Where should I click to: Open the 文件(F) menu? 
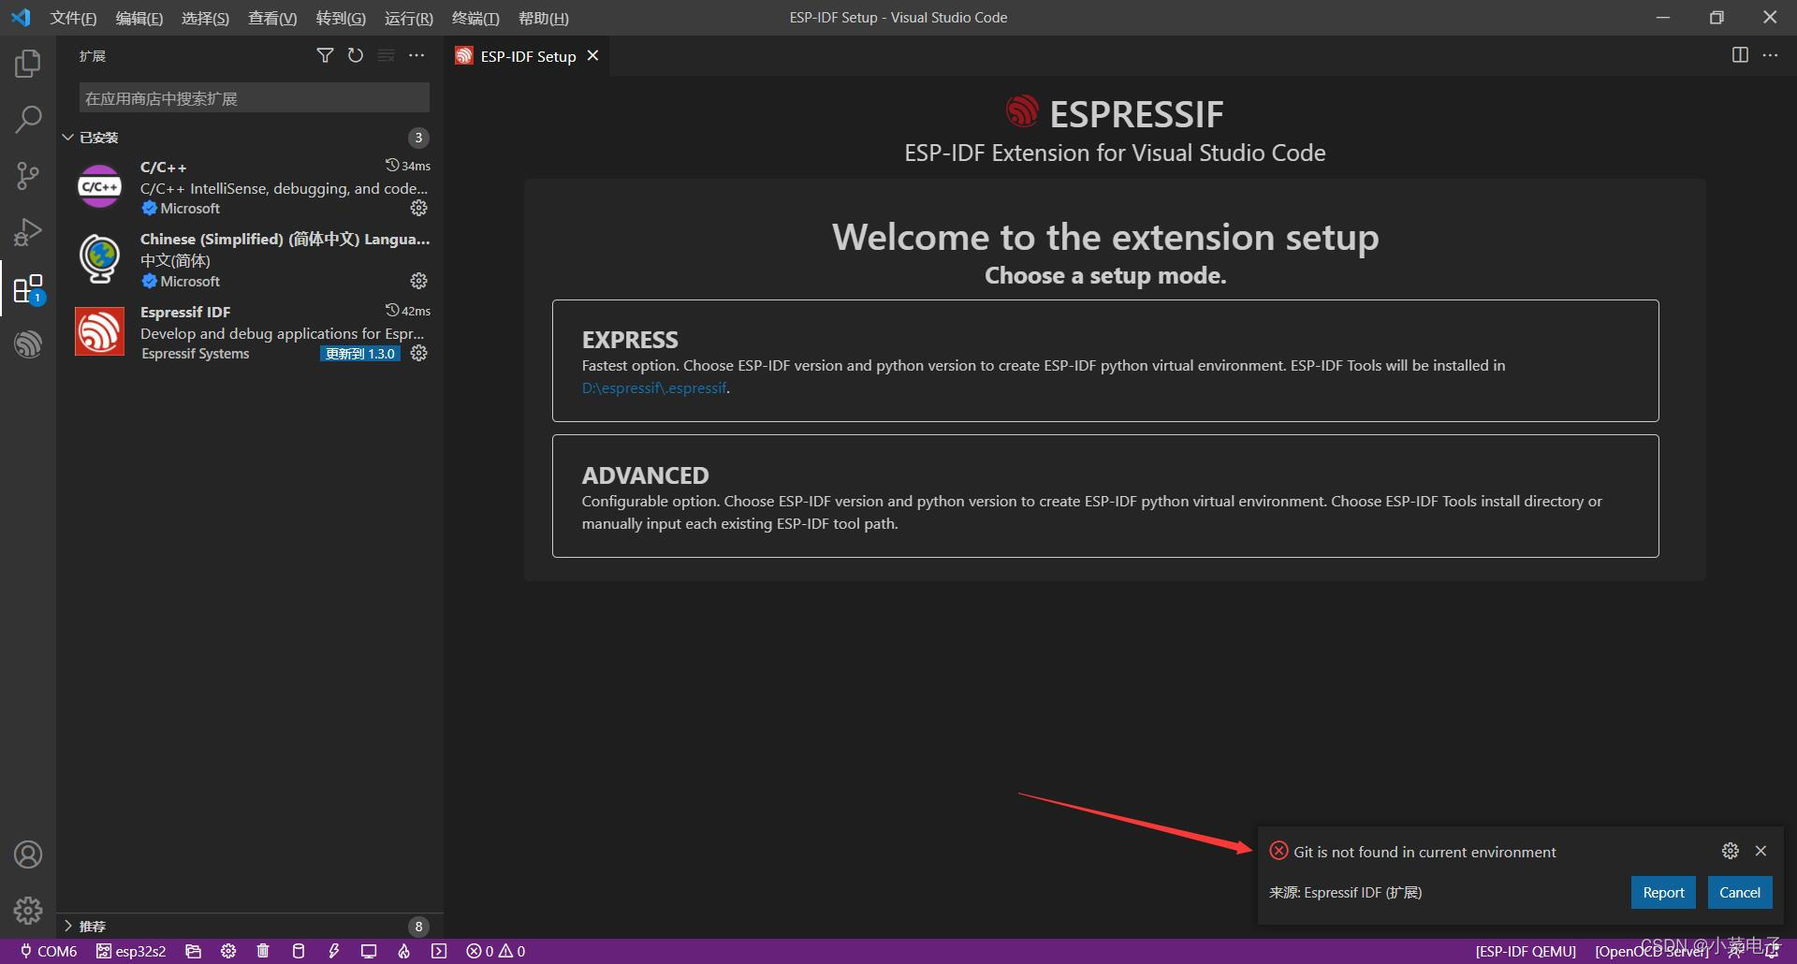[x=73, y=18]
